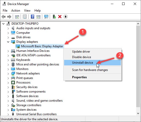
Task: Expand the Monitors category chevron
Action: click(8, 69)
